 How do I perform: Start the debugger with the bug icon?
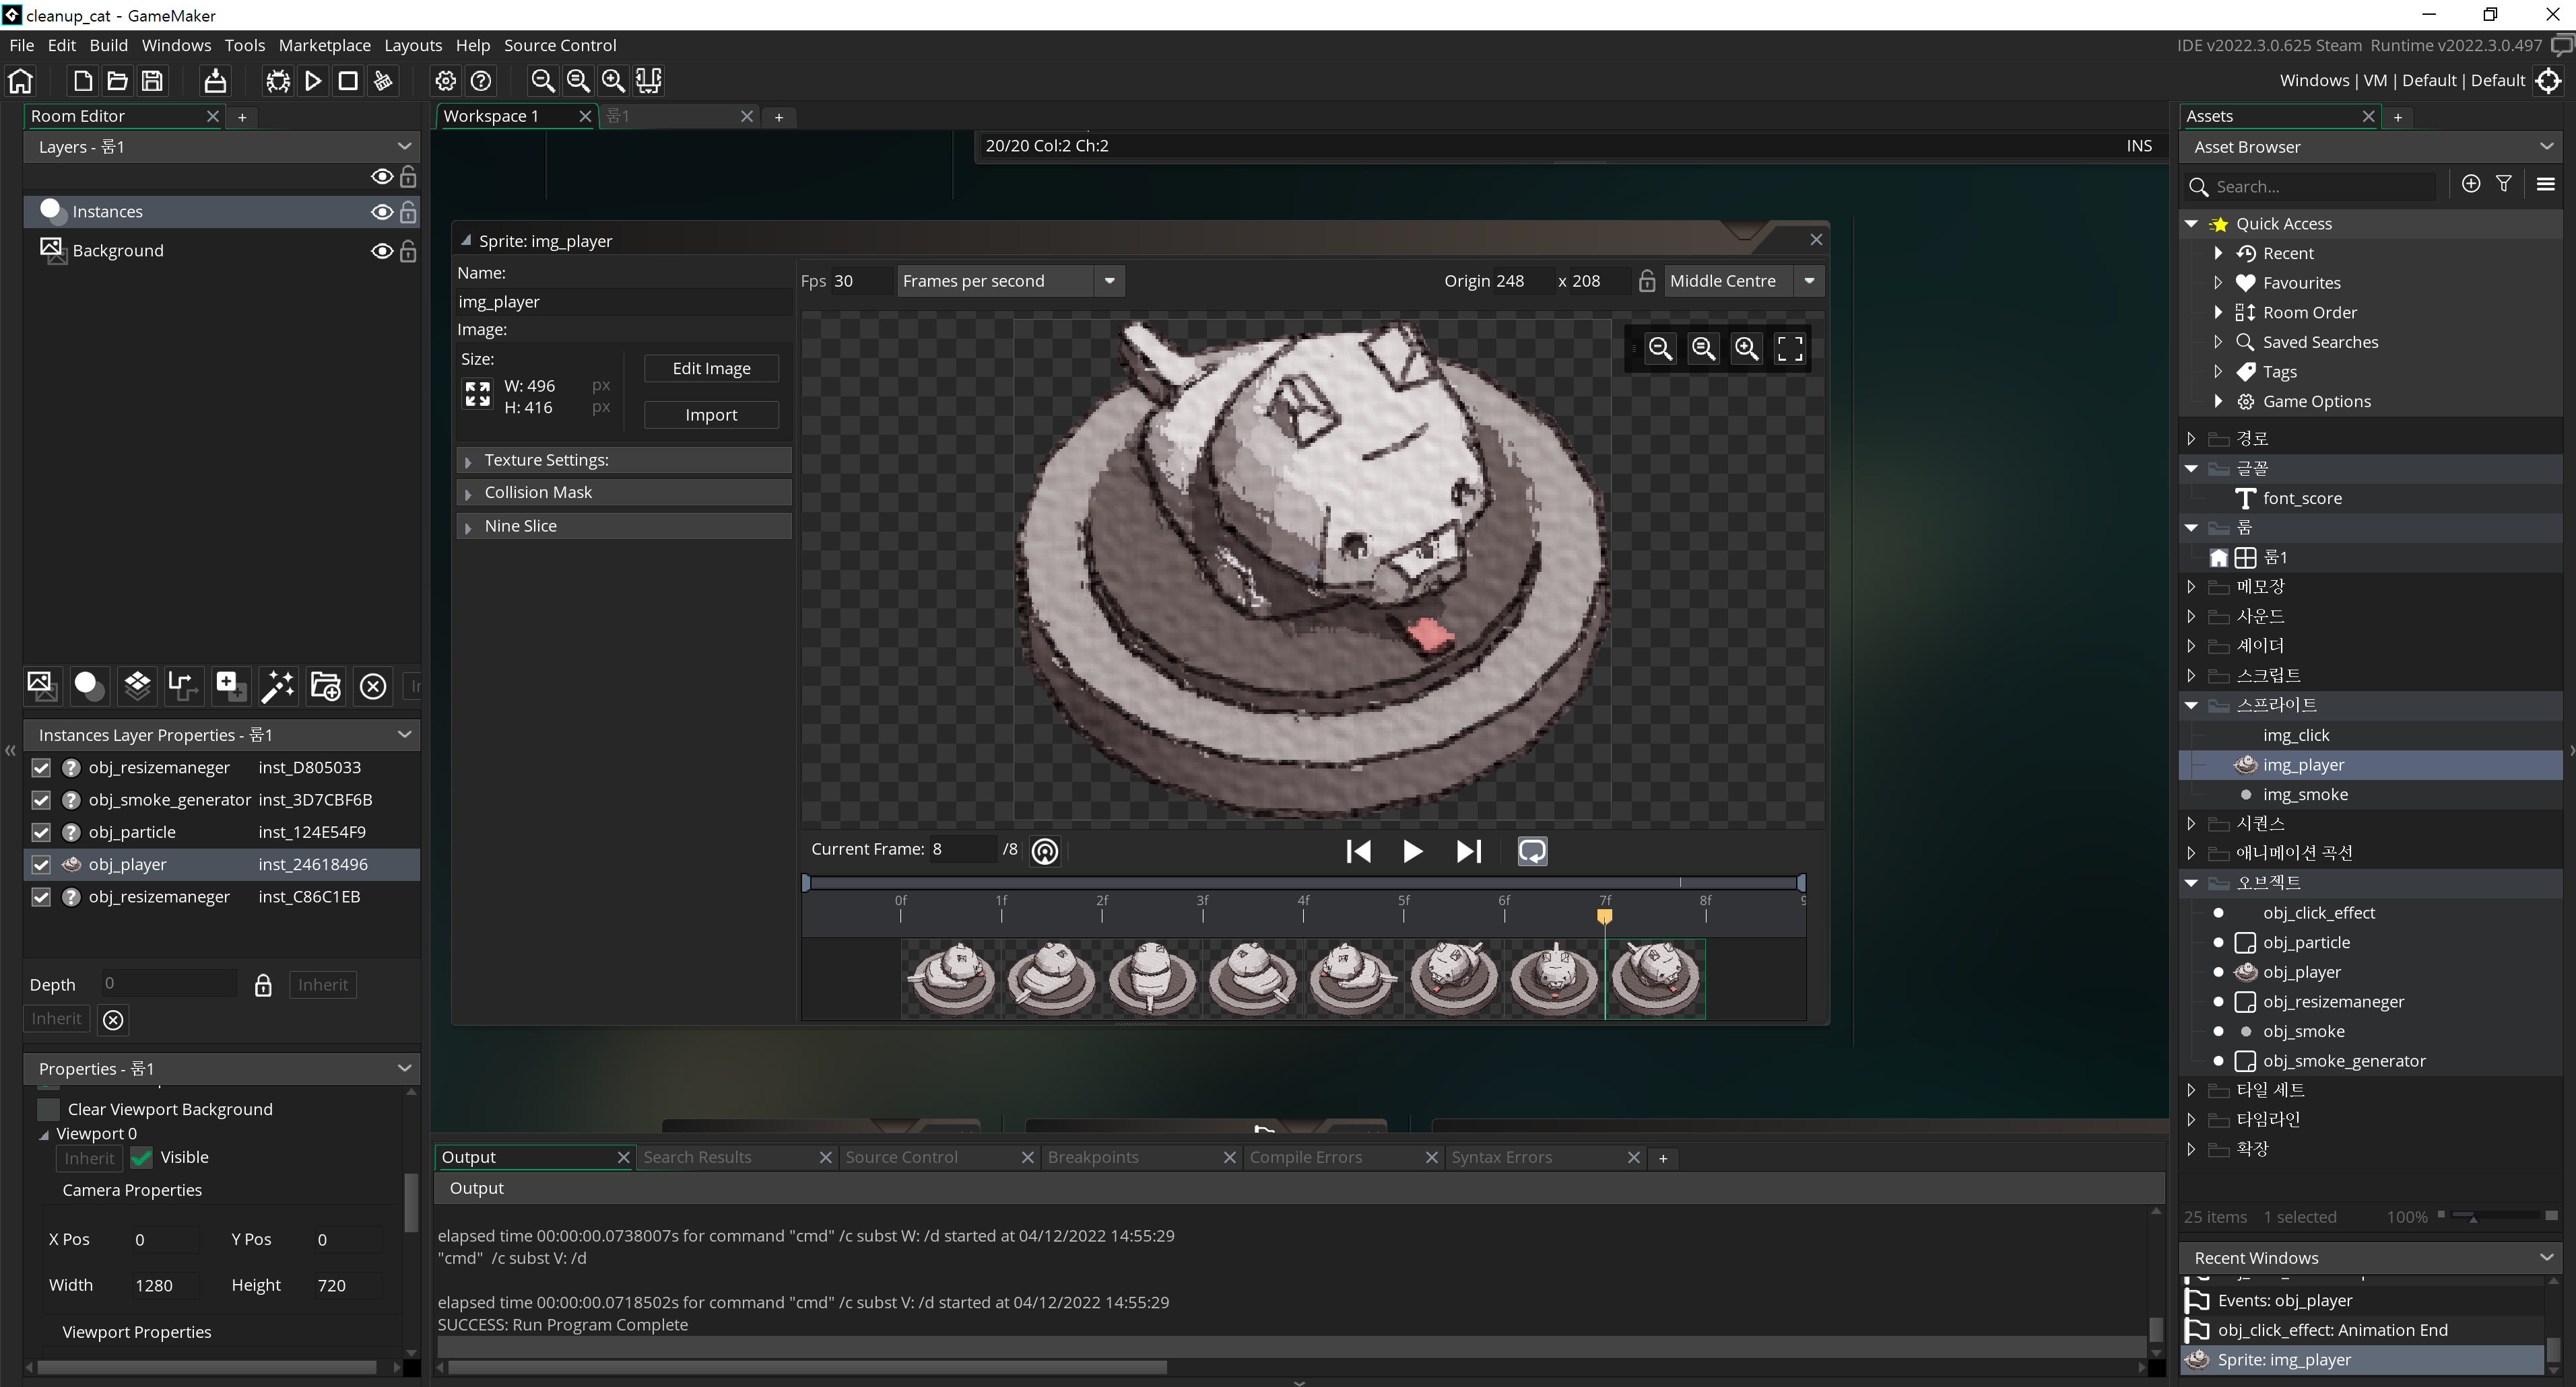tap(278, 81)
